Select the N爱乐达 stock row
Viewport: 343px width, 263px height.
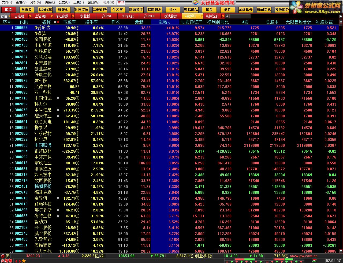(x=169, y=28)
